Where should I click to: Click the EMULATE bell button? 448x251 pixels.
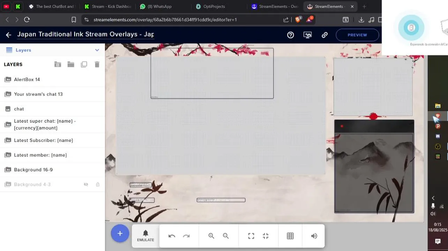coord(145,236)
